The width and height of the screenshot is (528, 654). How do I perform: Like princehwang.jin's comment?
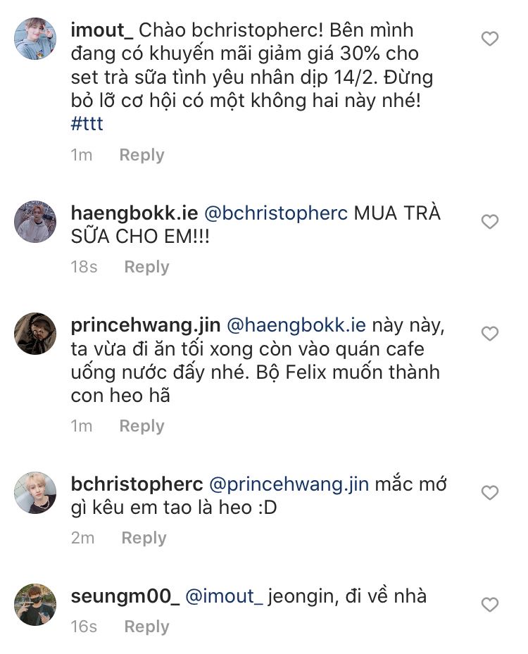point(489,333)
